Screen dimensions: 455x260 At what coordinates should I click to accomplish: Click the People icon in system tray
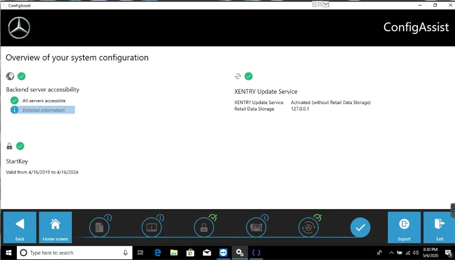point(379,253)
